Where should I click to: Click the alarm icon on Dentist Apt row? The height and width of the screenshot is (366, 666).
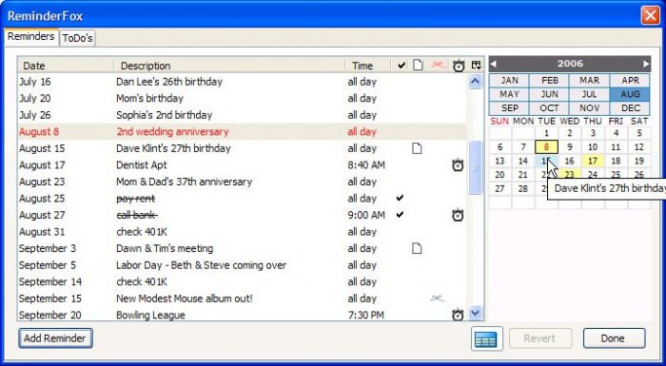tap(458, 164)
